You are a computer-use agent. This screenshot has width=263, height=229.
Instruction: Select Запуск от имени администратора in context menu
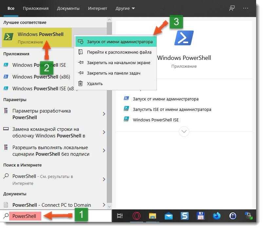[x=120, y=42]
